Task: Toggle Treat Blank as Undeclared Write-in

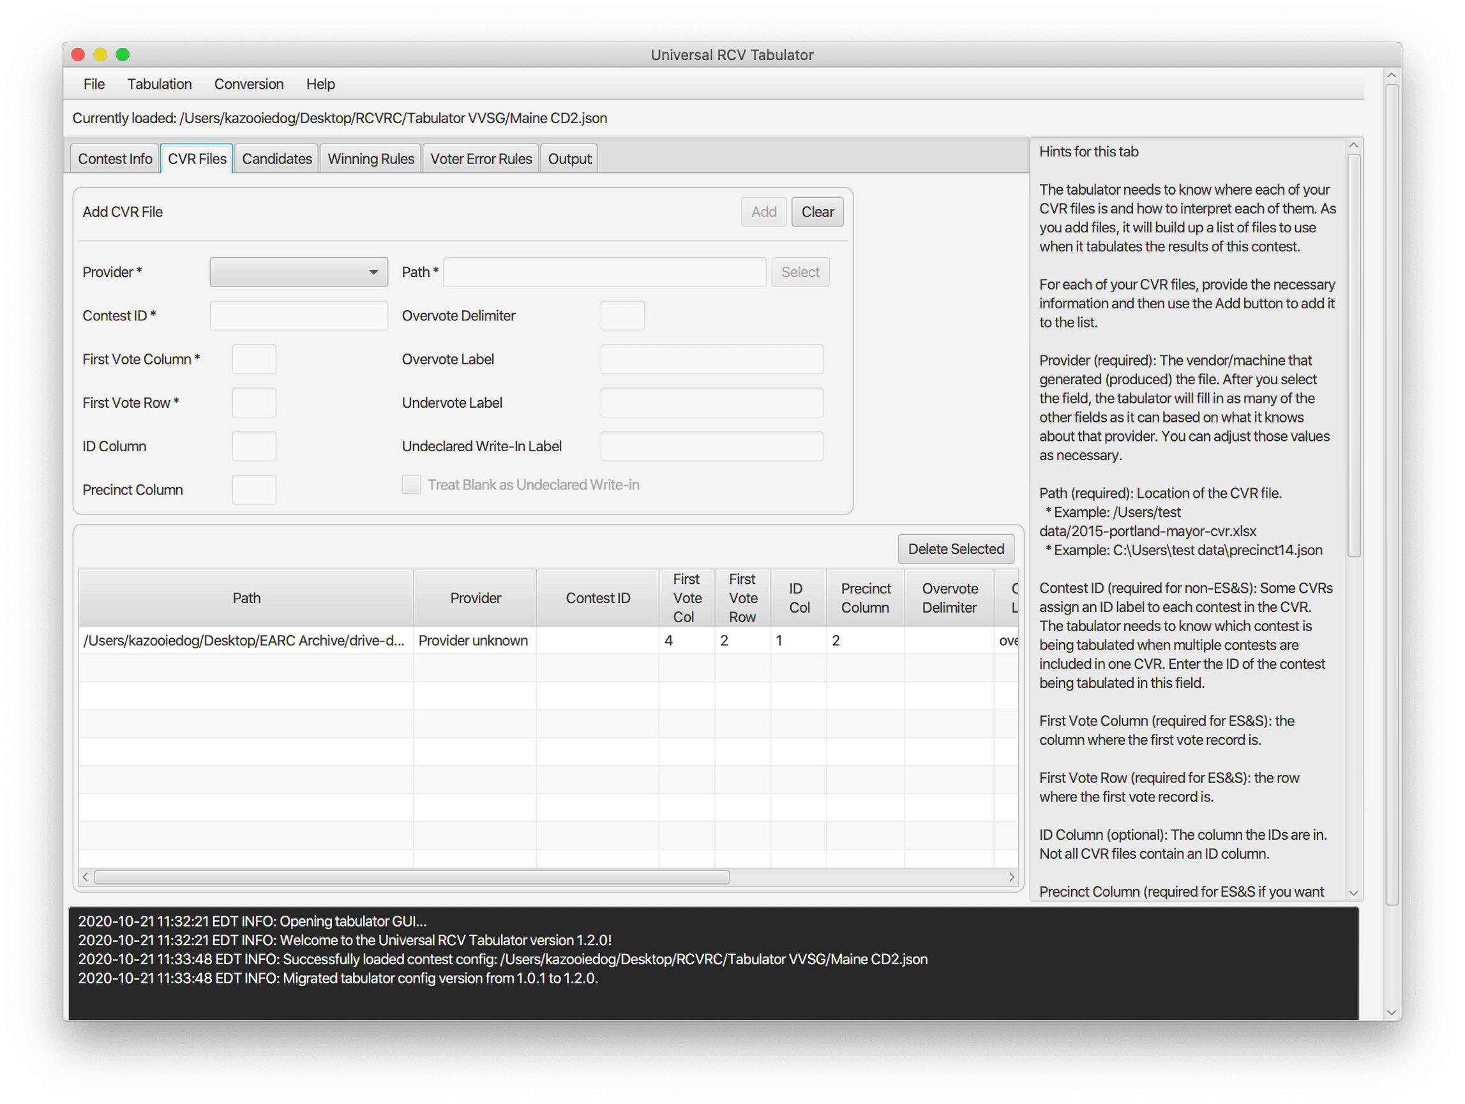Action: (411, 485)
